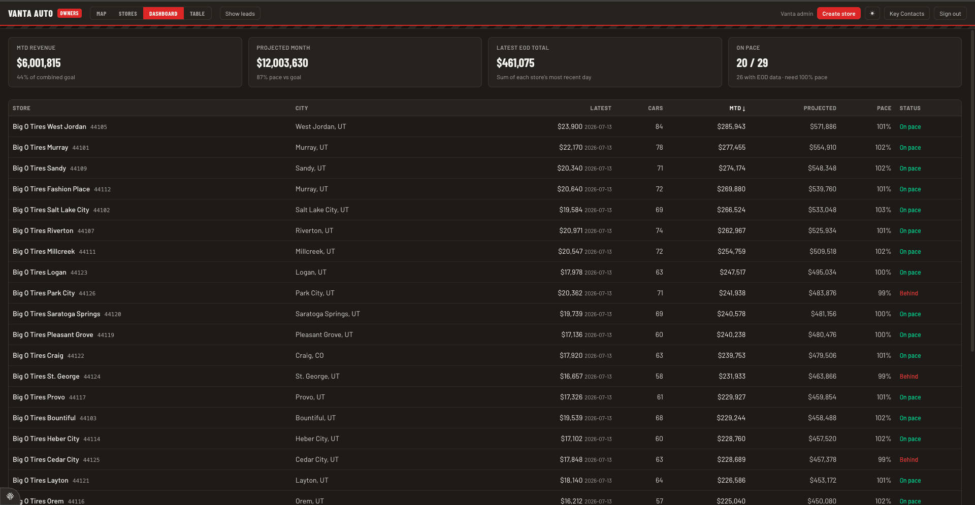The height and width of the screenshot is (505, 975).
Task: Click the Create store button
Action: 838,14
